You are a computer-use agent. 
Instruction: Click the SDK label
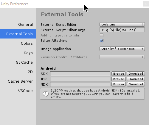44,74
